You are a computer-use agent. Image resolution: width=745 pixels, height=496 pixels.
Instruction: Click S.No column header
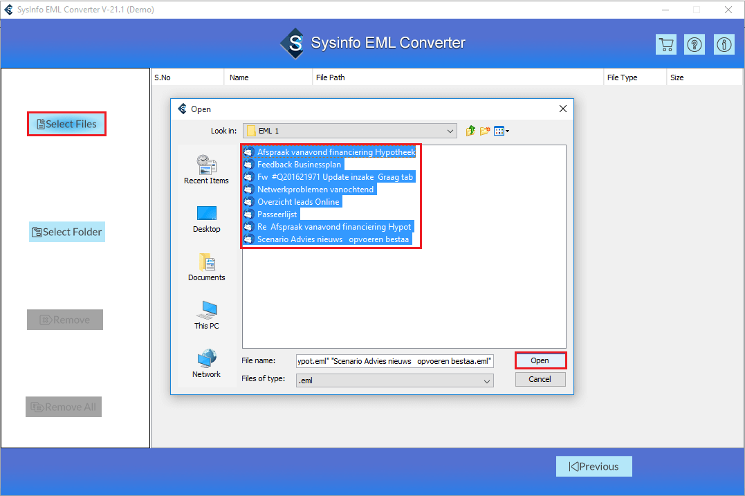[187, 77]
